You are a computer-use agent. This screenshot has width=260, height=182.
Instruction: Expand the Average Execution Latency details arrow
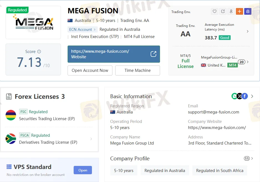click(248, 31)
